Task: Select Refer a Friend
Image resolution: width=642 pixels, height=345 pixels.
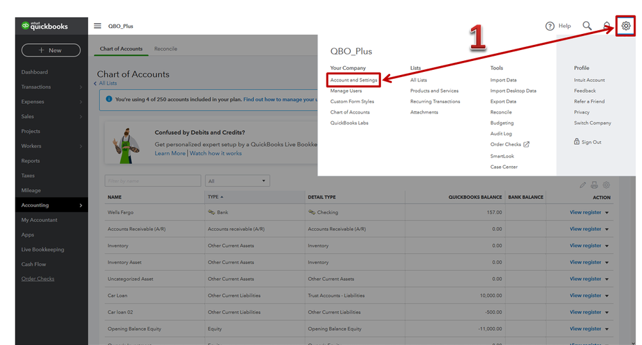Action: [589, 101]
